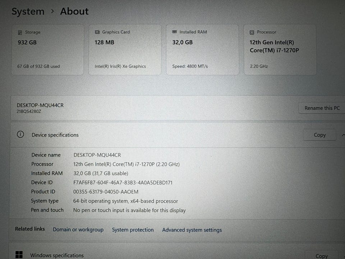This screenshot has height=259, width=345.
Task: Click the Windows specifications header
Action: pos(57,255)
